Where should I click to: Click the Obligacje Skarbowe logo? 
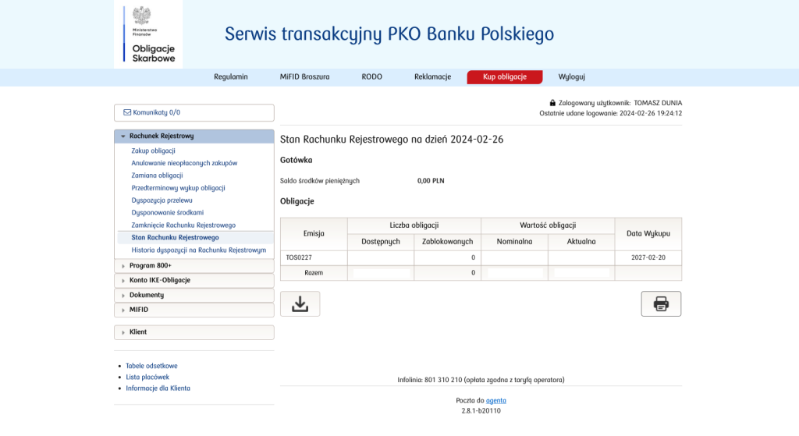click(148, 35)
